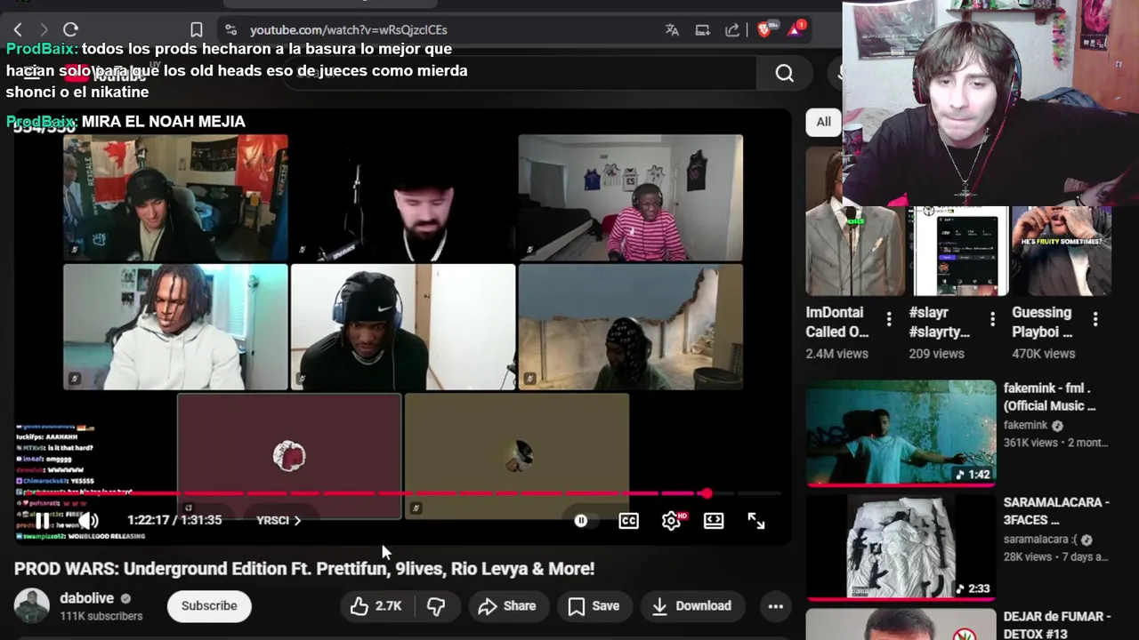This screenshot has height=640, width=1139.
Task: Click the 1:22:17 / 1:31:35 time display
Action: (x=174, y=520)
